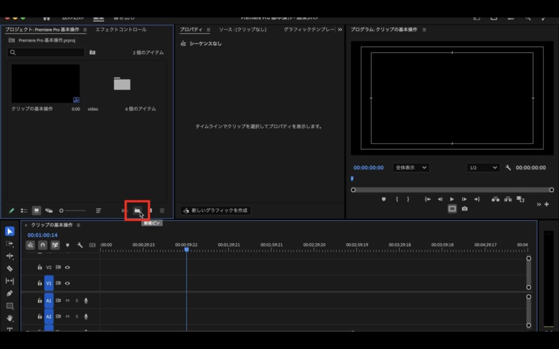Click the Lift button in Program monitor
The image size is (559, 349).
click(496, 199)
